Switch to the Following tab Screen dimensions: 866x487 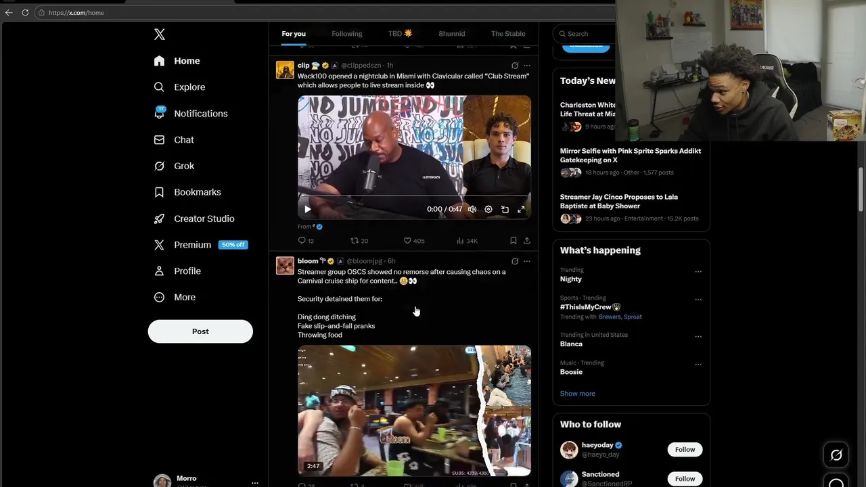[347, 34]
